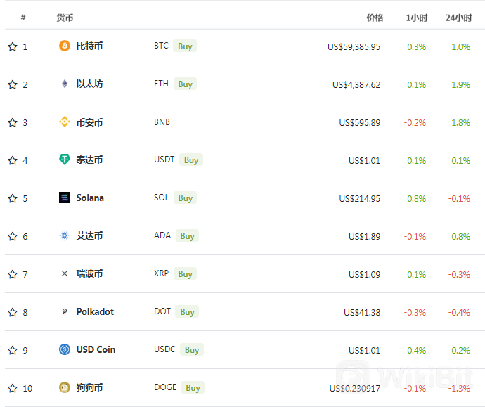Click the Ethereum diamond logo icon
The height and width of the screenshot is (407, 485).
tap(65, 84)
